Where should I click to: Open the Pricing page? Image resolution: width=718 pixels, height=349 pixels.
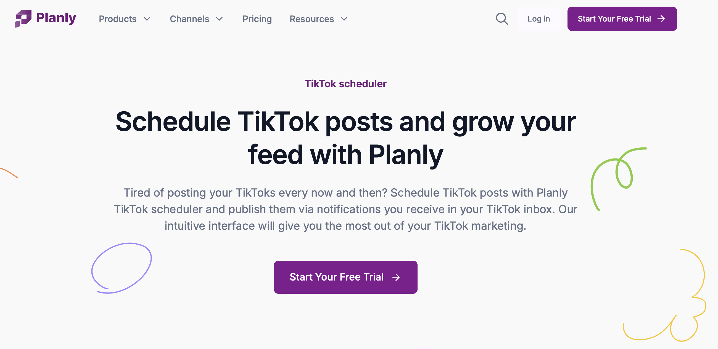[x=257, y=19]
